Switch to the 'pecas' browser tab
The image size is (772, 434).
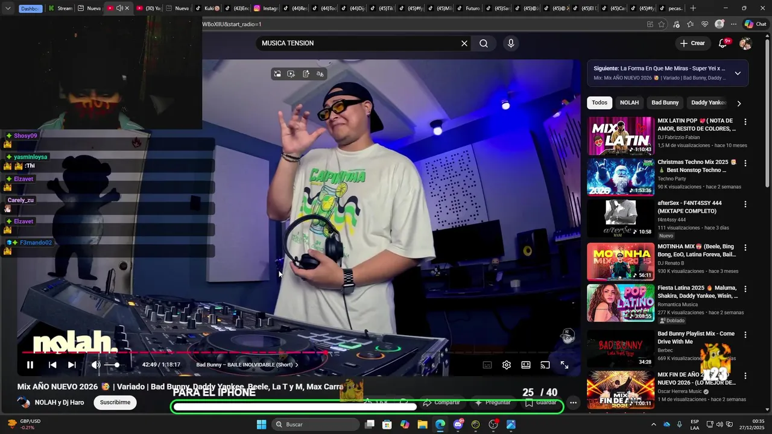[x=671, y=8]
